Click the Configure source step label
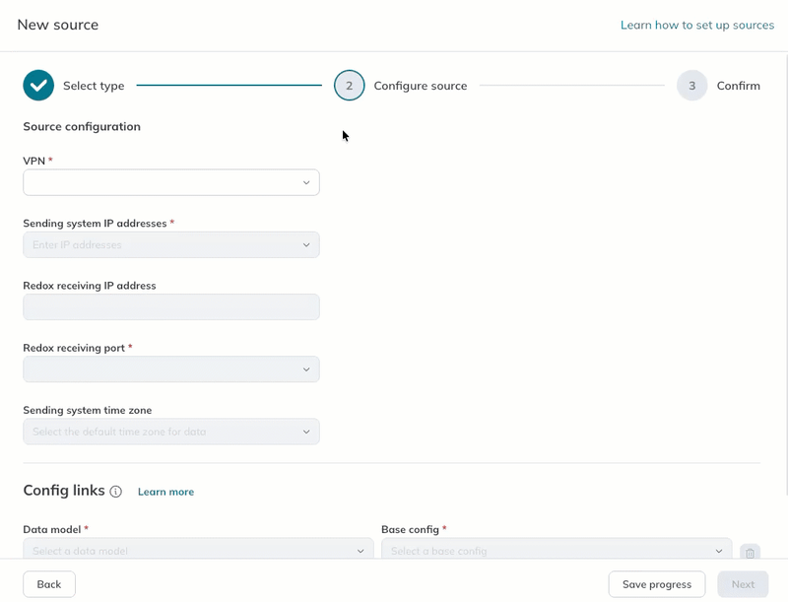The height and width of the screenshot is (602, 788). [421, 86]
